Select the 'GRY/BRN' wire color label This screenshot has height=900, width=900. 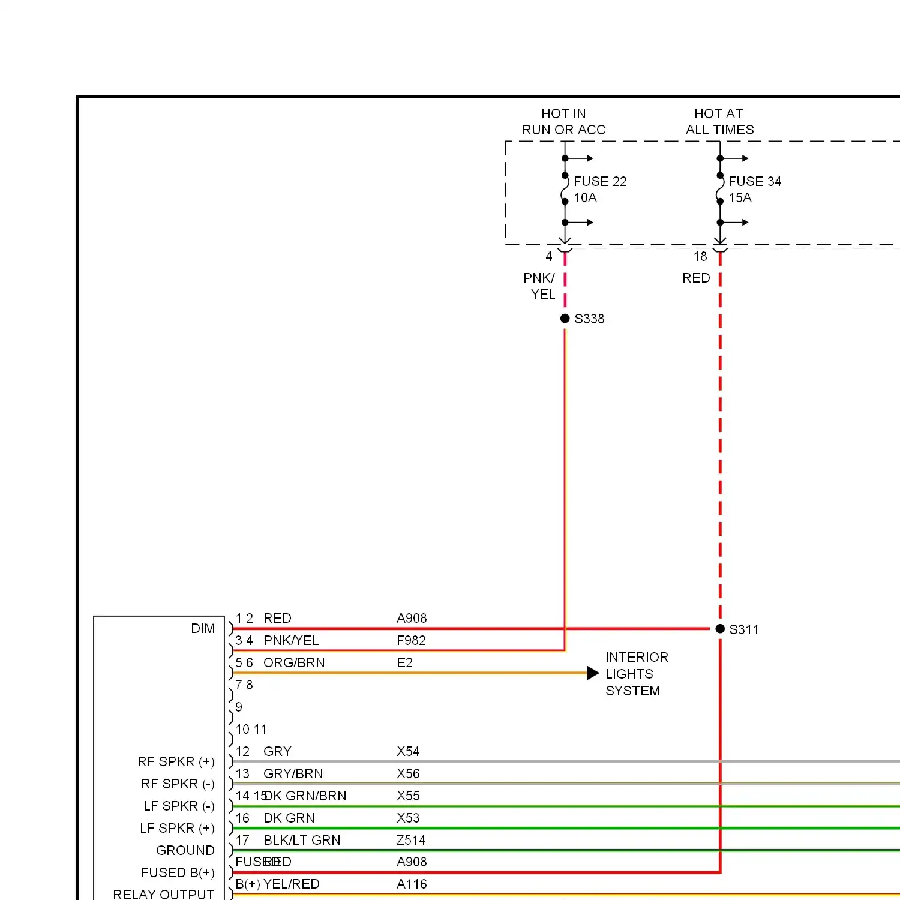[x=293, y=773]
